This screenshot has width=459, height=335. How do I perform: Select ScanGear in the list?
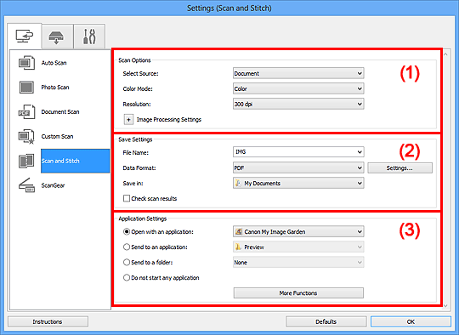53,185
